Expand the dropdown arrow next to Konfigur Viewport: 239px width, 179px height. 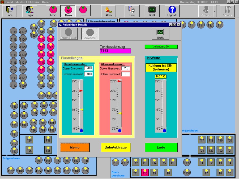(x=215, y=11)
